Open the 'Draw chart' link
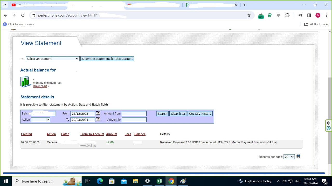 40,86
